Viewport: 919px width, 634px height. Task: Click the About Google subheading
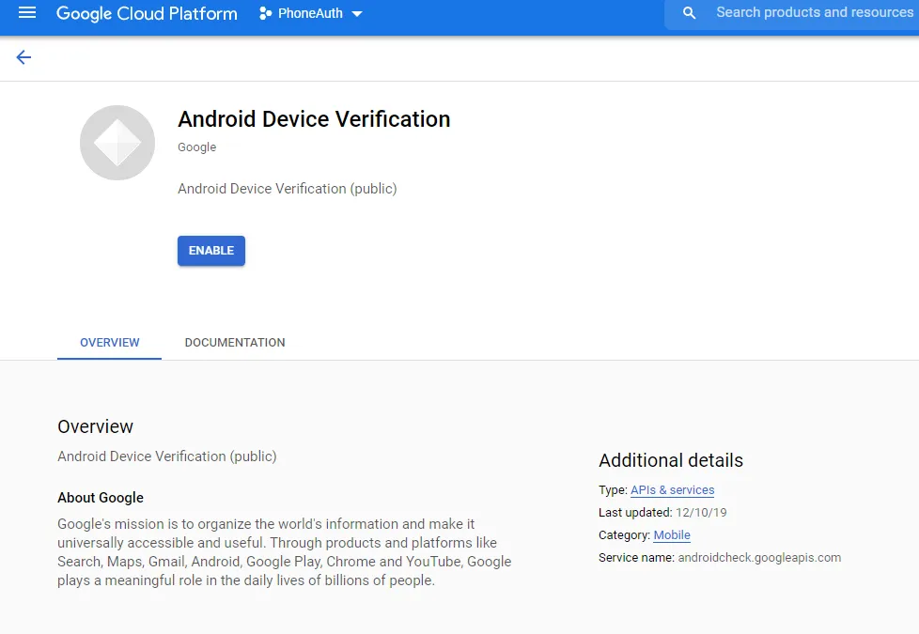coord(101,498)
